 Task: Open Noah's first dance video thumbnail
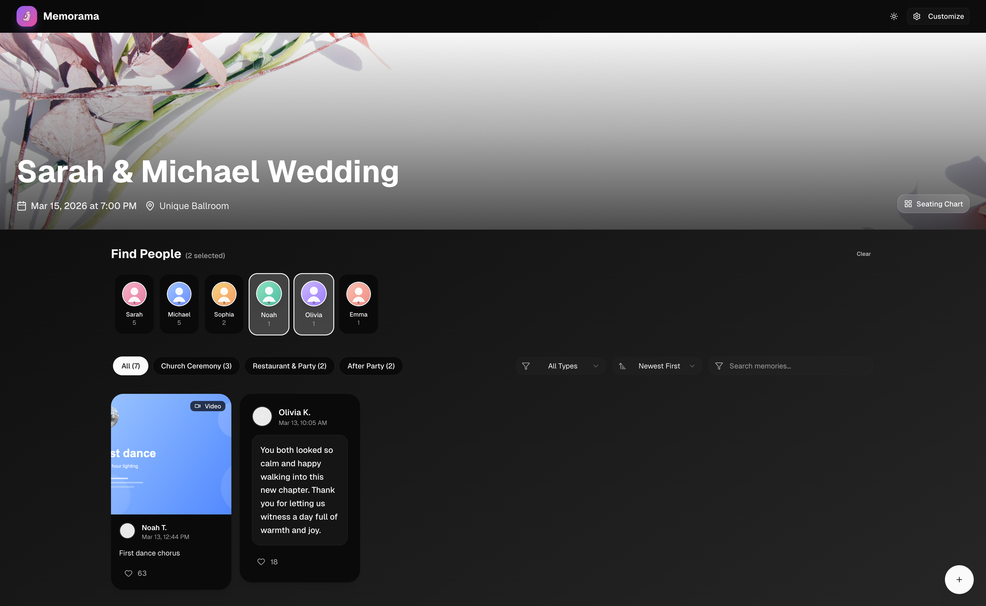[x=171, y=454]
